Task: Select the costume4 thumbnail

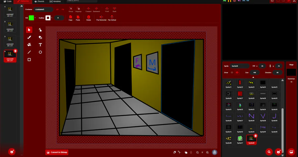Action: point(10,41)
